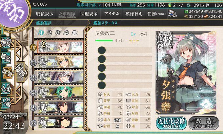Switch to fleet 3 tab
This screenshot has width=223, height=134.
58,33
